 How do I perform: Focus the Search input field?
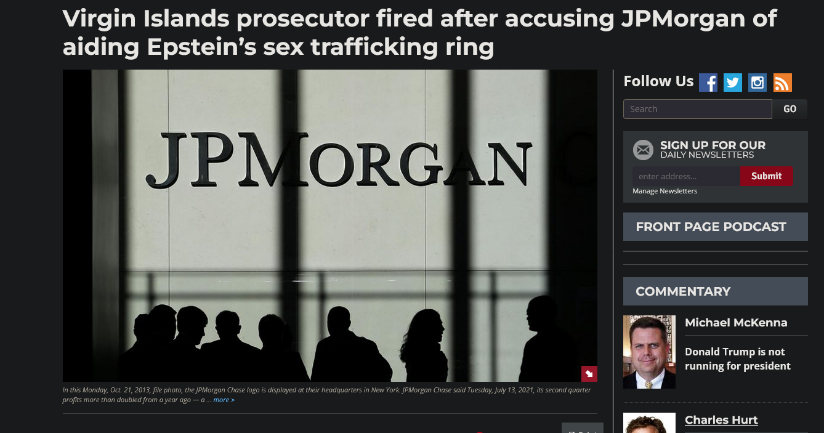point(697,109)
